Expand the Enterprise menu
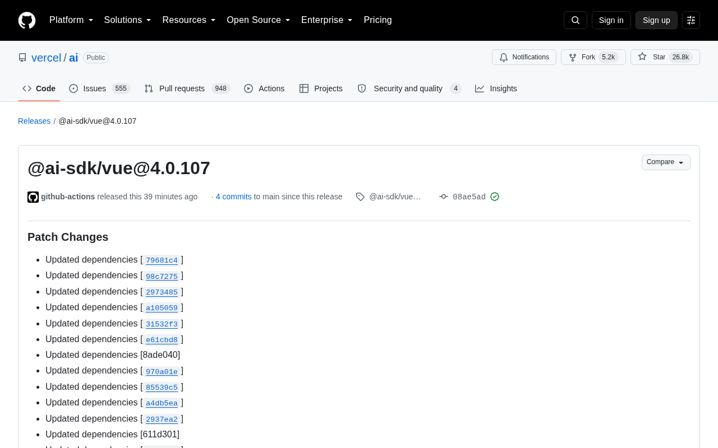The image size is (718, 448). (x=327, y=20)
